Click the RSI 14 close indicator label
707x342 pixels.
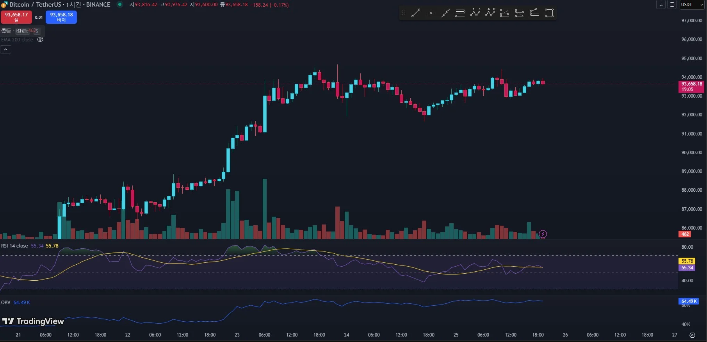pyautogui.click(x=14, y=246)
